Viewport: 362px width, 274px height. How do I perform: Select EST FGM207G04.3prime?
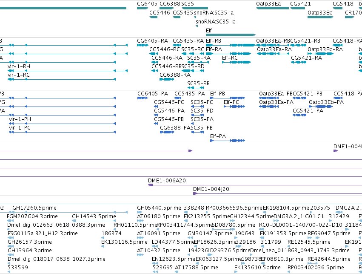32,216
